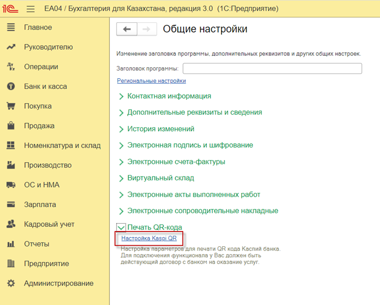
Task: Open the Зарплата sidebar section
Action: (40, 205)
